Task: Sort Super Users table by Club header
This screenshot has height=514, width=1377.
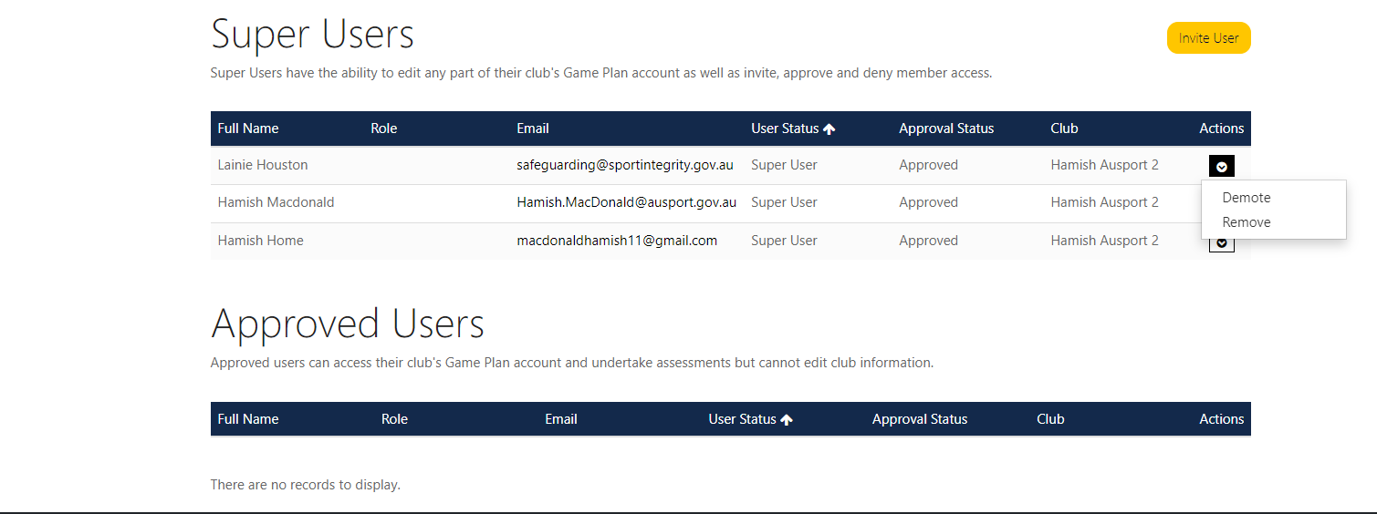Action: 1064,128
